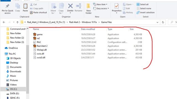Open recent locations dropdown arrow

point(14,22)
